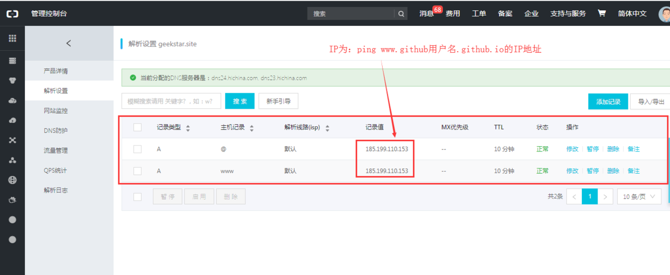Open the user avatar in top bar
Image resolution: width=670 pixels, height=275 pixels.
click(x=665, y=14)
